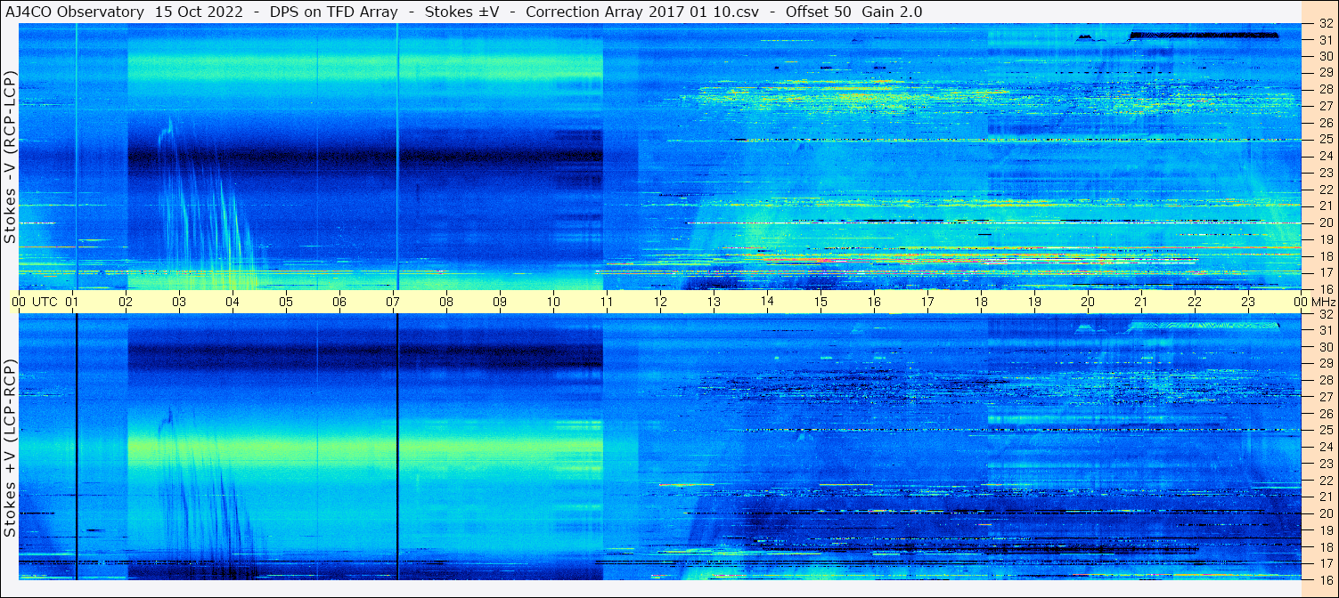1339x598 pixels.
Task: Click the 25 frequency label of Stokes -V panel
Action: (x=1326, y=140)
